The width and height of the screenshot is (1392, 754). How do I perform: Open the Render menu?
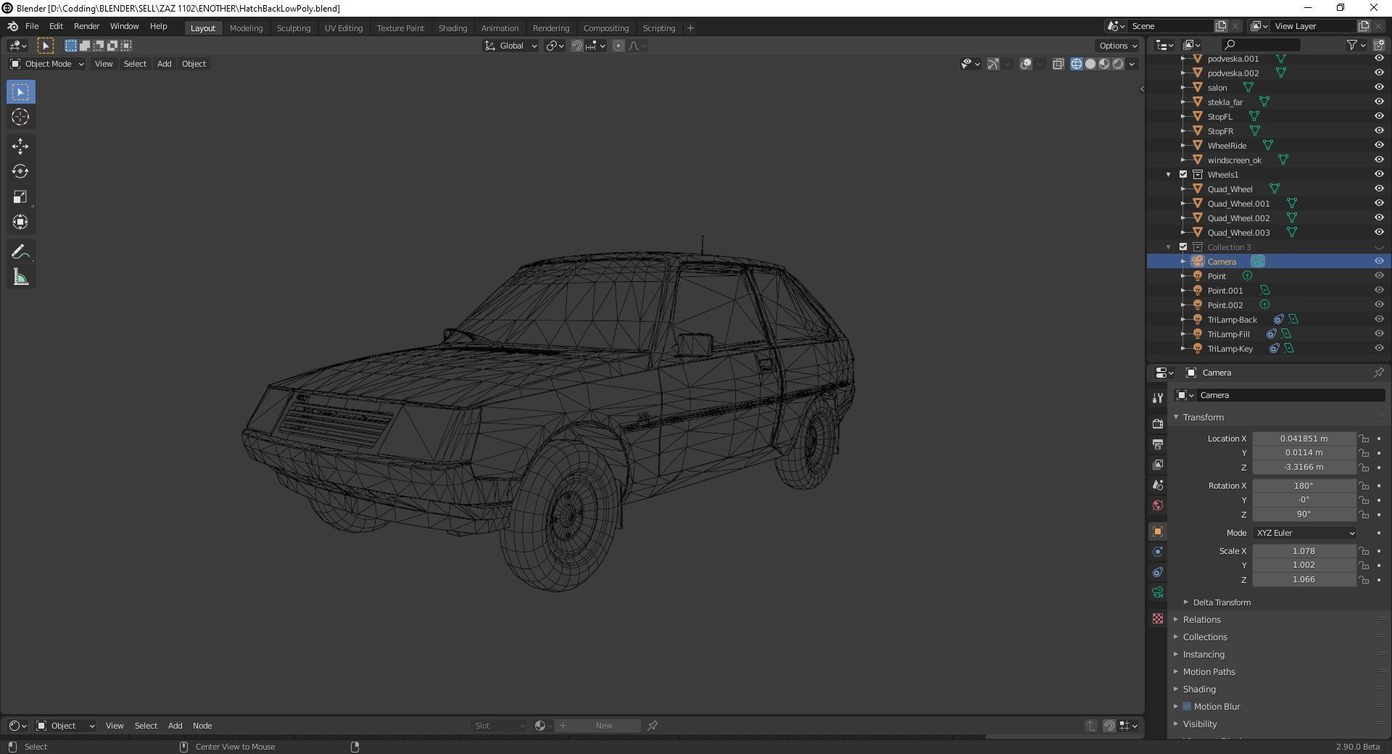point(86,26)
